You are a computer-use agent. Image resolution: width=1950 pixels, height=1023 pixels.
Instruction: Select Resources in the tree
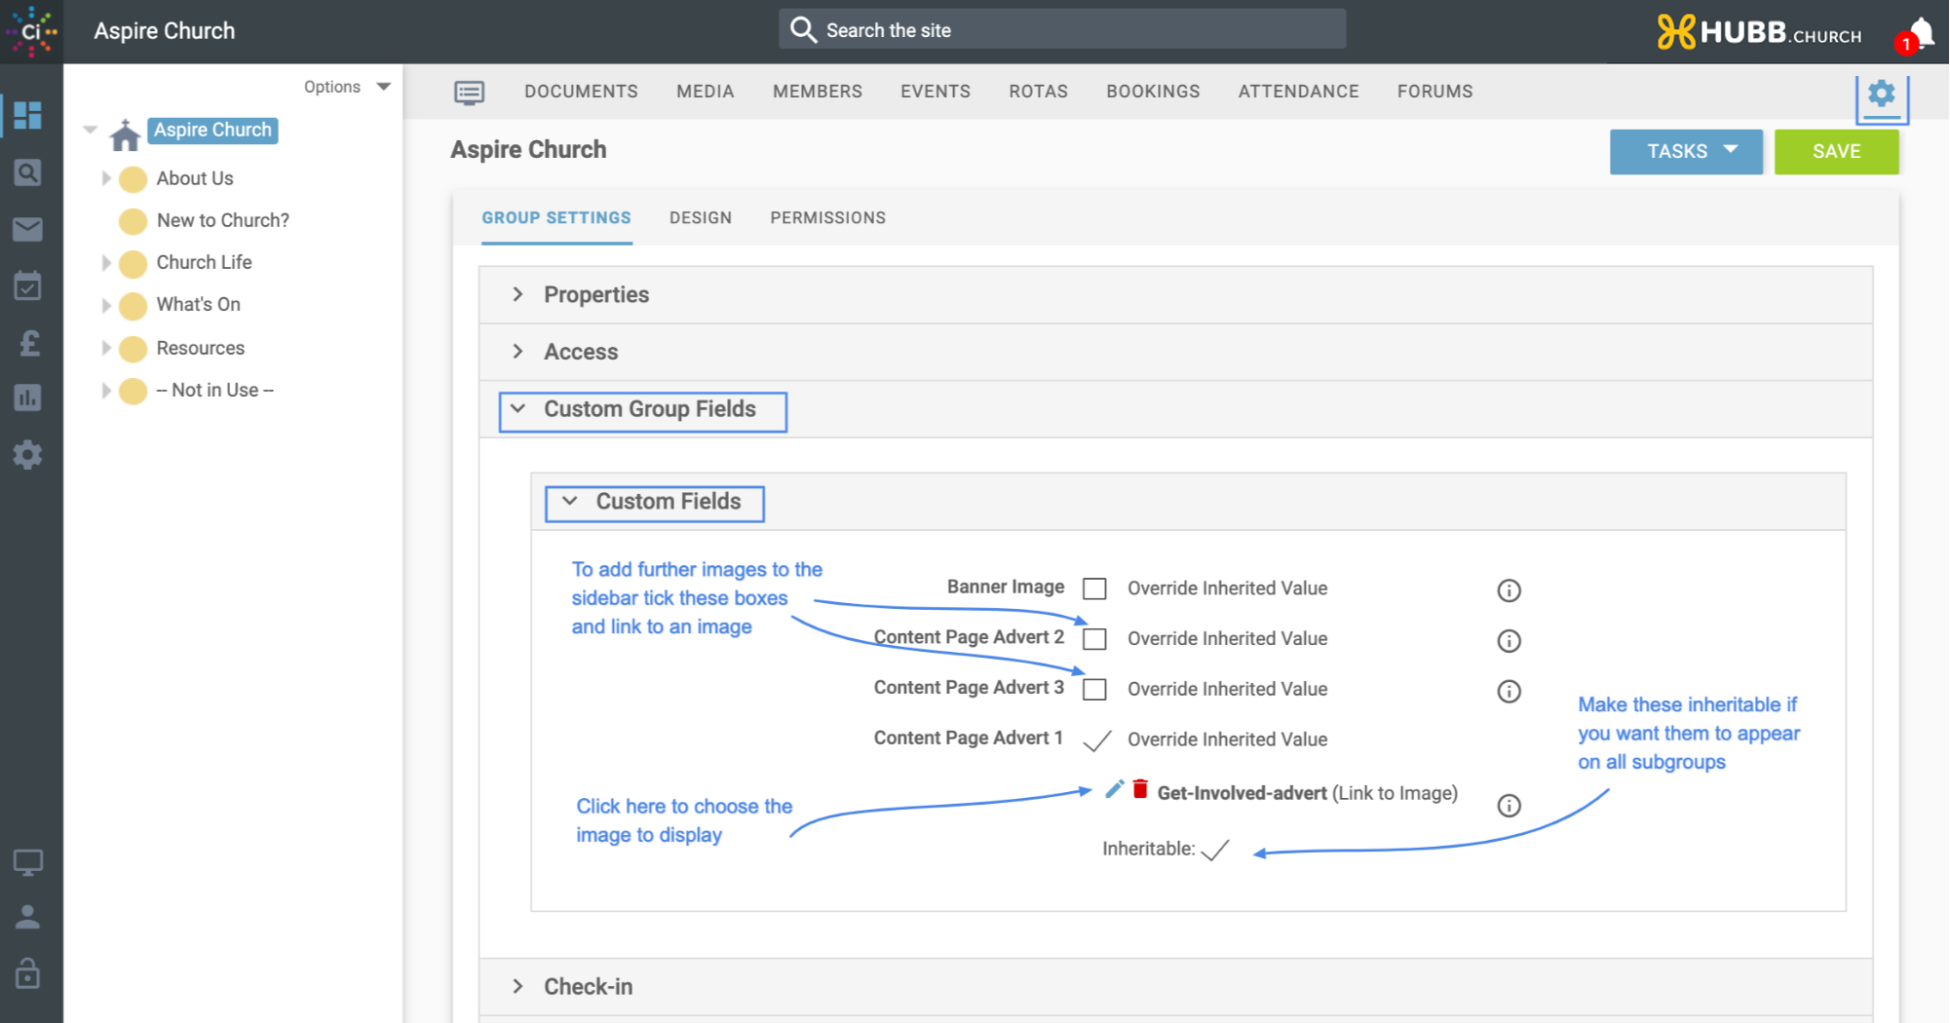click(201, 348)
